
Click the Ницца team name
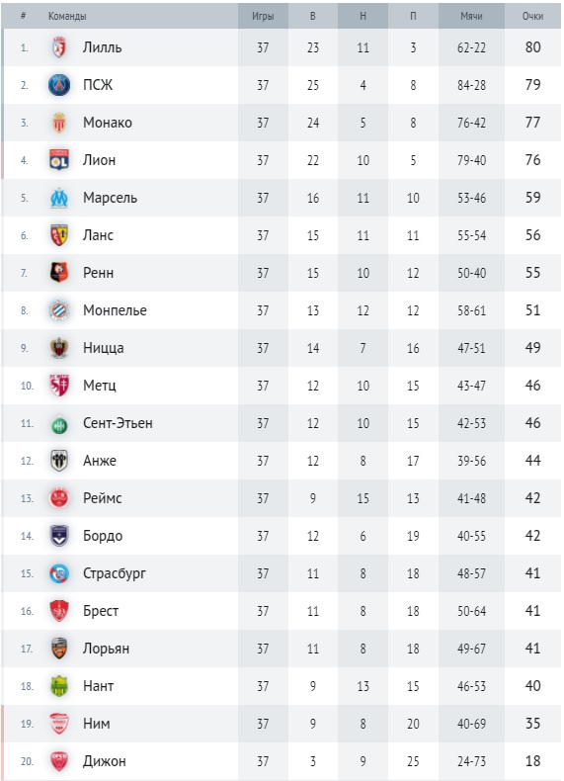[x=104, y=348]
